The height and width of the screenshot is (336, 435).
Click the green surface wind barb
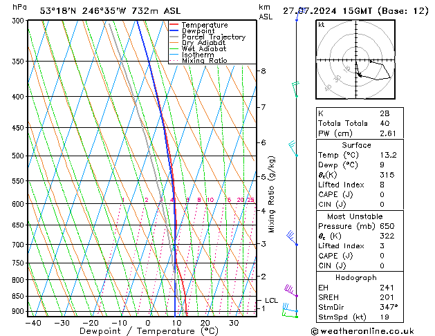coord(290,315)
